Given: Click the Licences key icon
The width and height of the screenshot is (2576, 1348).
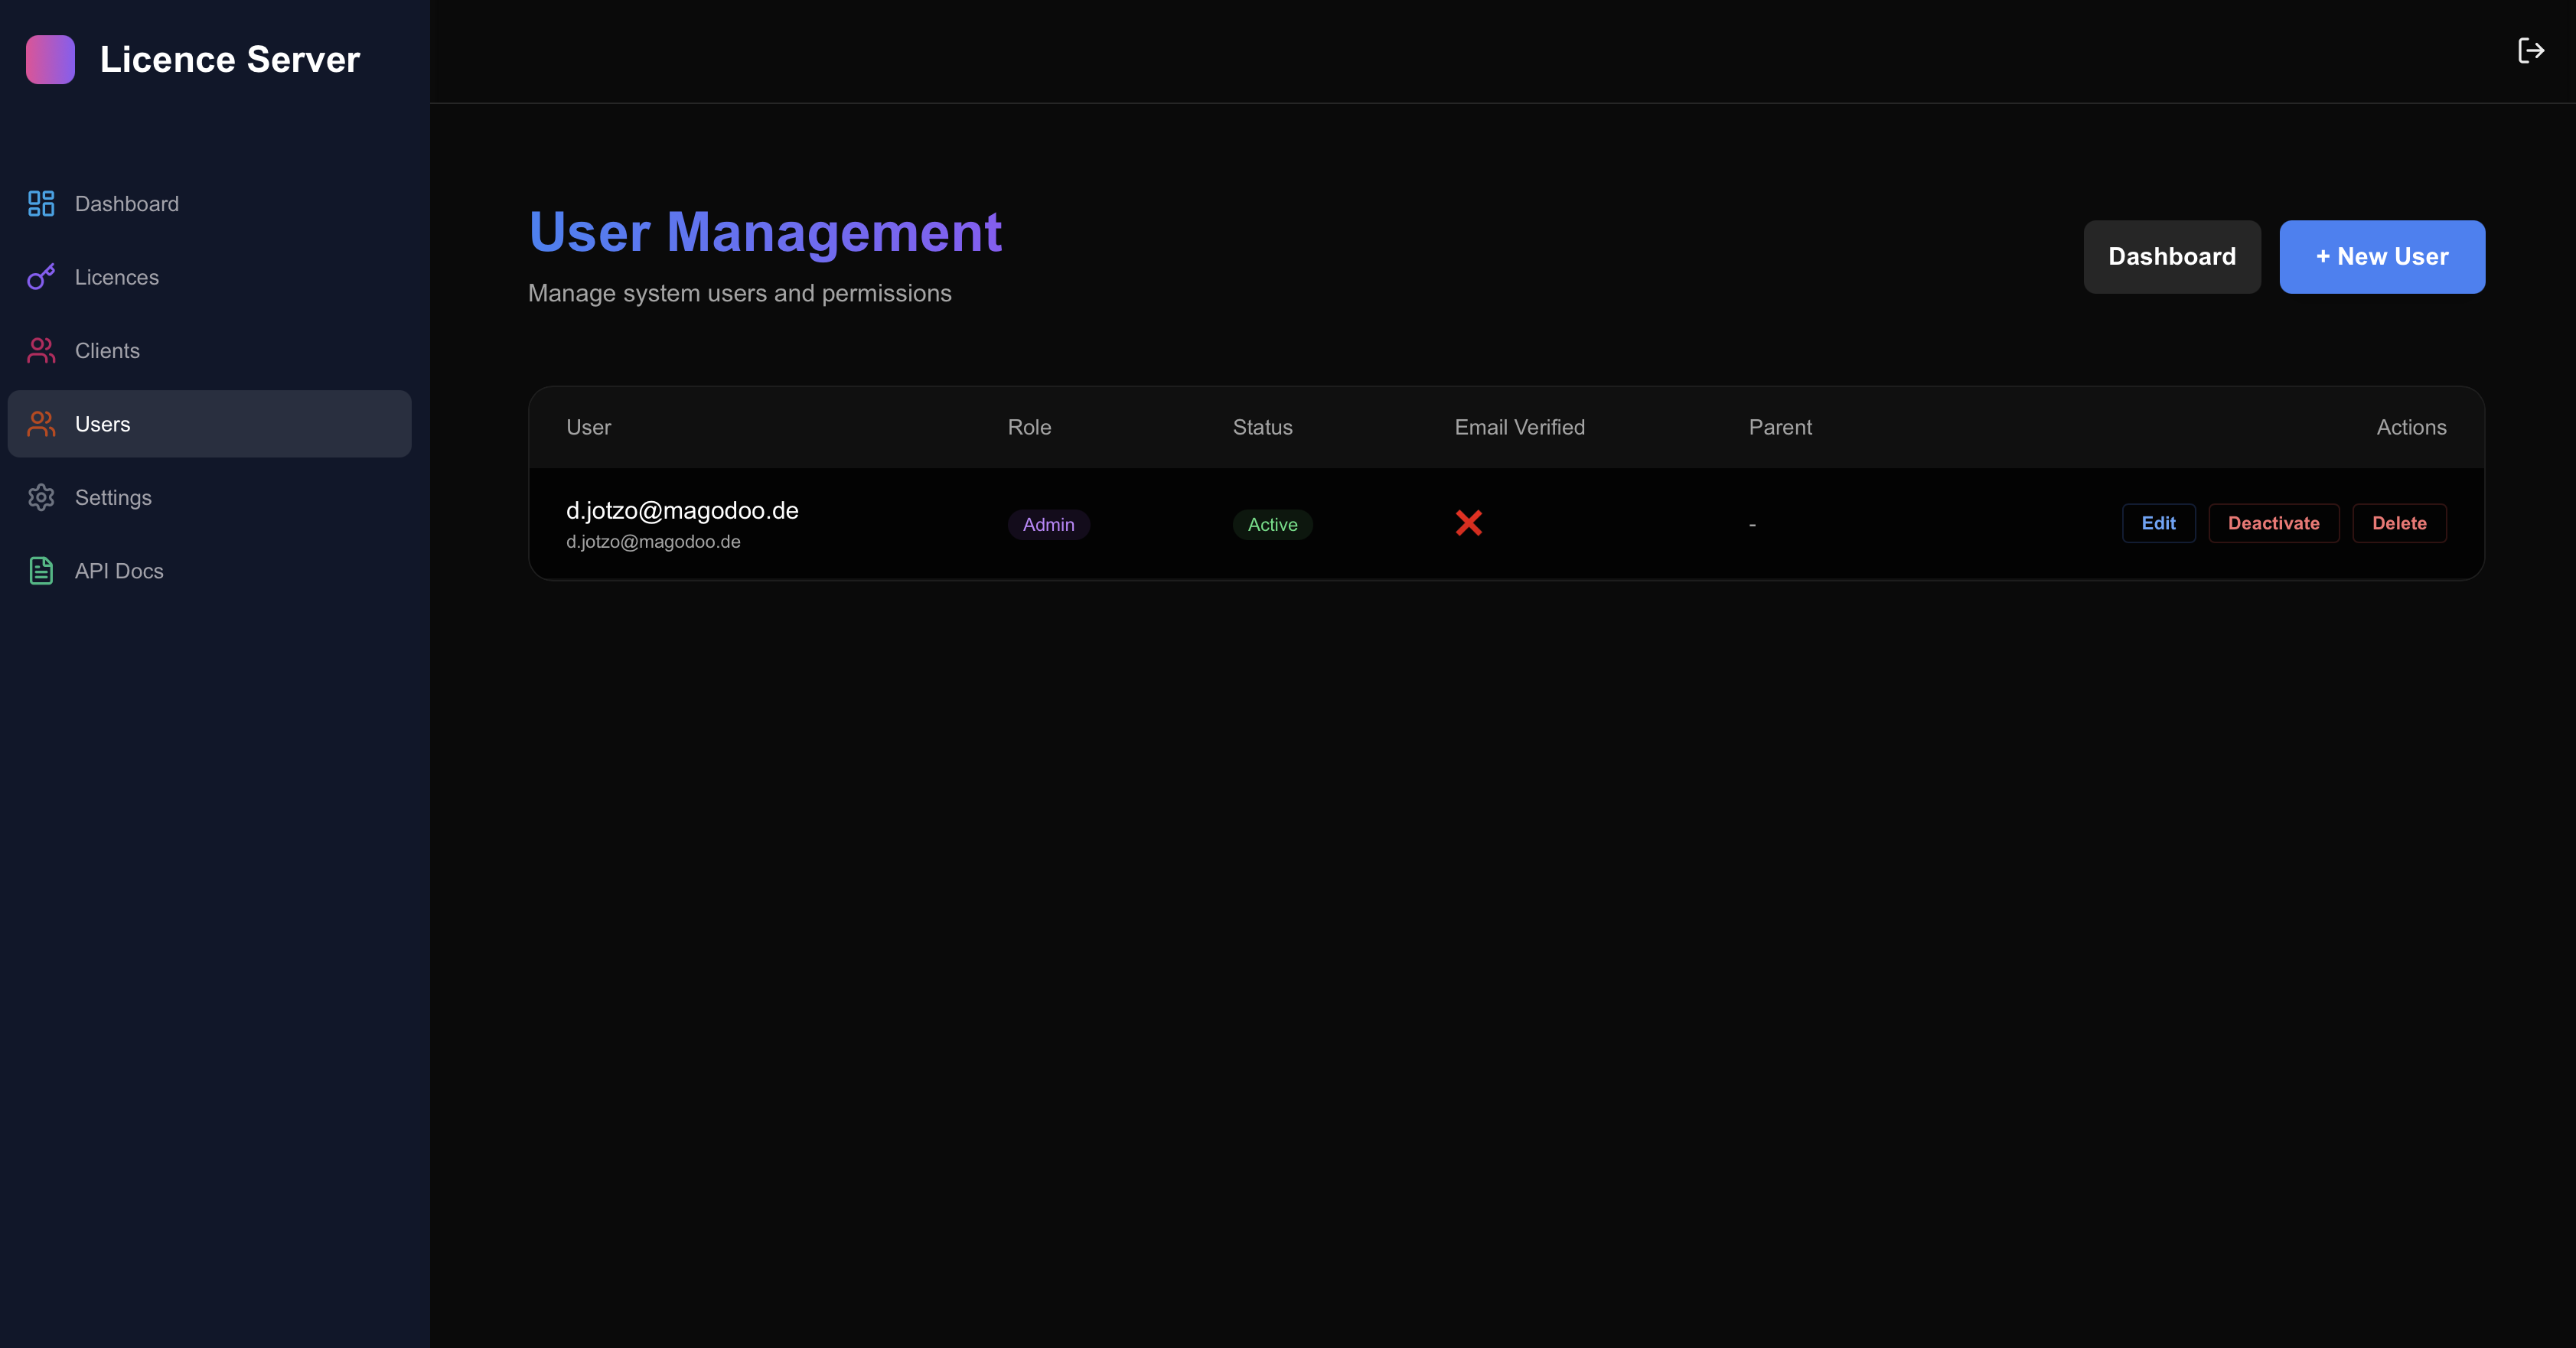Looking at the screenshot, I should coord(40,277).
